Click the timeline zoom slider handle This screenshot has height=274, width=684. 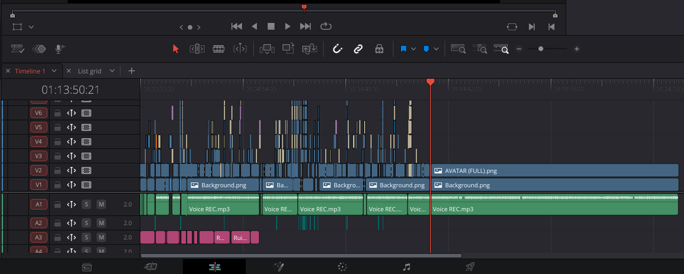(540, 49)
